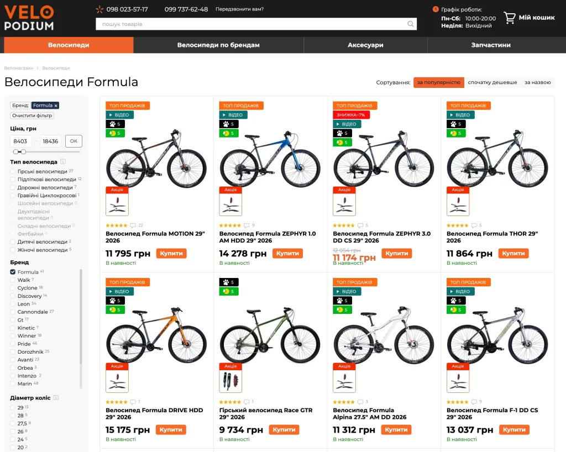Viewport: 566px width, 452px height.
Task: Open the shopping cart icon
Action: click(509, 18)
